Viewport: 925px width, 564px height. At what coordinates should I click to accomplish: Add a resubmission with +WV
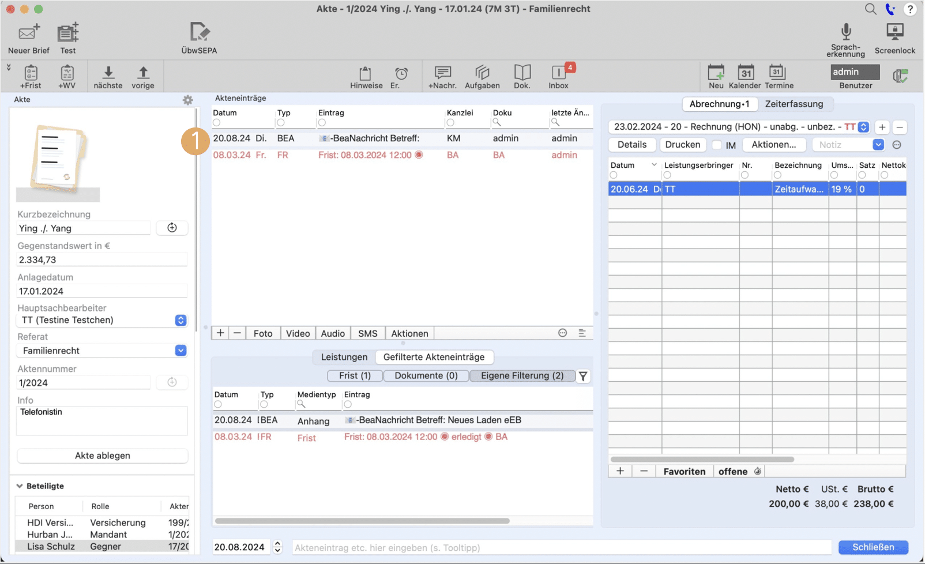pyautogui.click(x=67, y=73)
